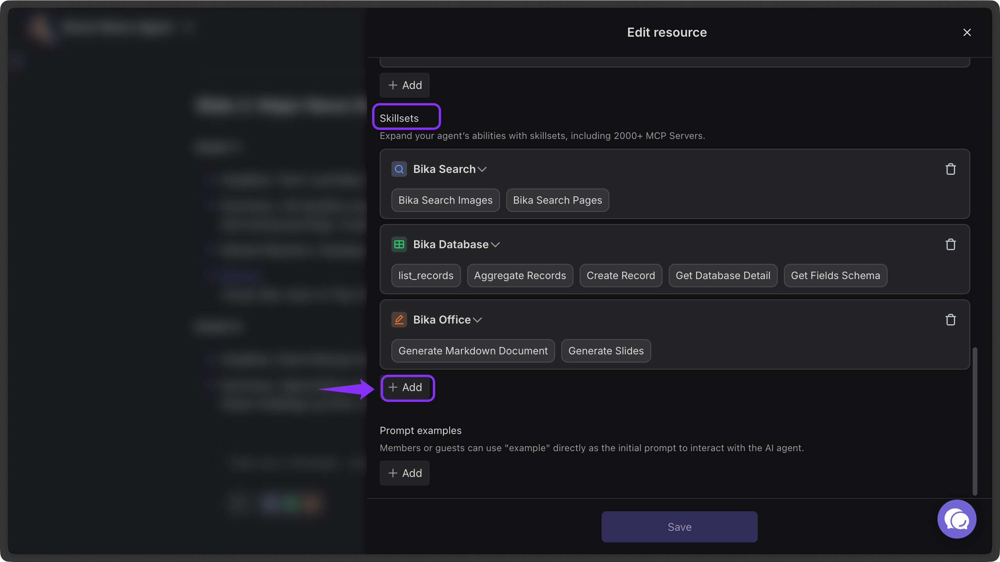Click the Aggregate Records skill tag
This screenshot has width=1000, height=562.
[x=520, y=276]
